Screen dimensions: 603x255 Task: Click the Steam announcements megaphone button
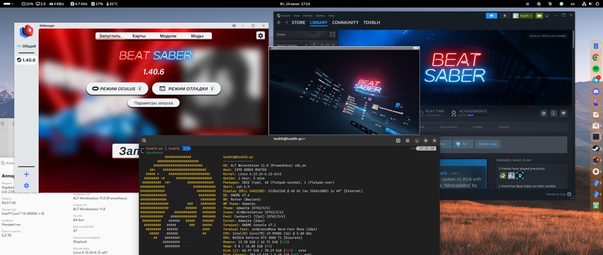pyautogui.click(x=491, y=16)
